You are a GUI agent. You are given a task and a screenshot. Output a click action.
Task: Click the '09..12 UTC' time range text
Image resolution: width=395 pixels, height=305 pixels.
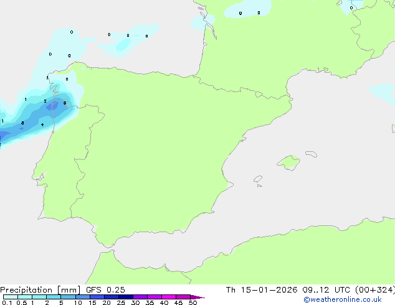pyautogui.click(x=326, y=290)
